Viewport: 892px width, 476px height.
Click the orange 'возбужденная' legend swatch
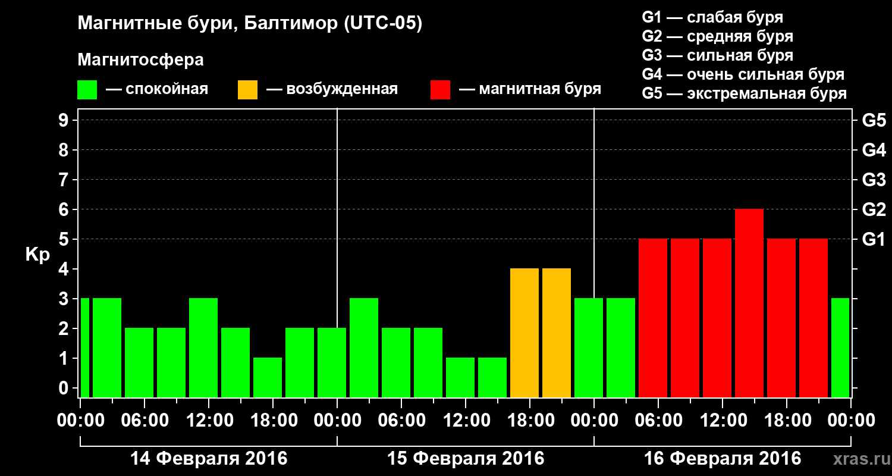pos(248,90)
